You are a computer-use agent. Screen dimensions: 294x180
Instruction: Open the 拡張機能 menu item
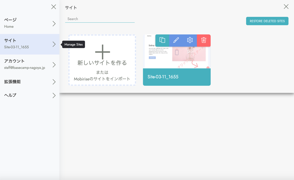tap(26, 82)
